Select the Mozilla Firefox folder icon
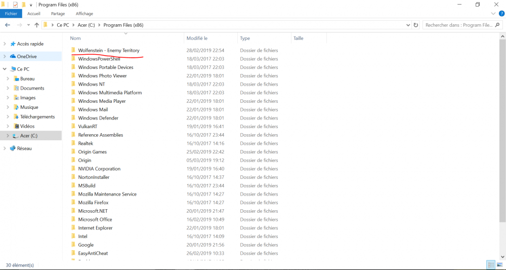The width and height of the screenshot is (506, 270). pyautogui.click(x=73, y=203)
